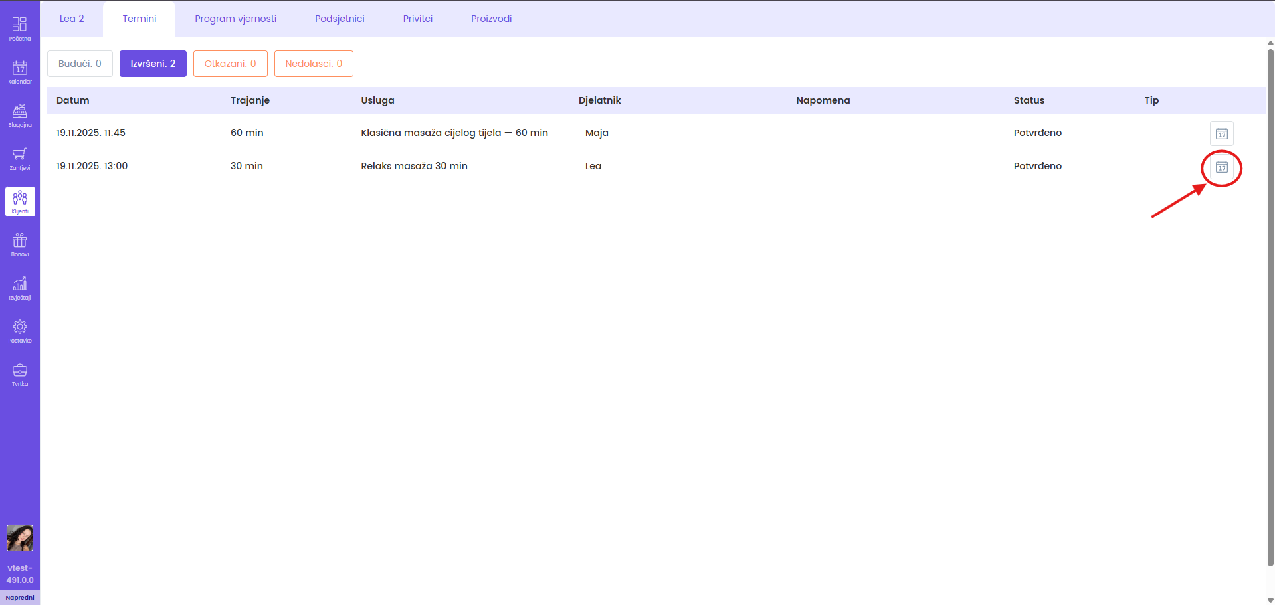Select the Klijenti sidebar icon
Screen dimensions: 1275x605
(x=20, y=201)
